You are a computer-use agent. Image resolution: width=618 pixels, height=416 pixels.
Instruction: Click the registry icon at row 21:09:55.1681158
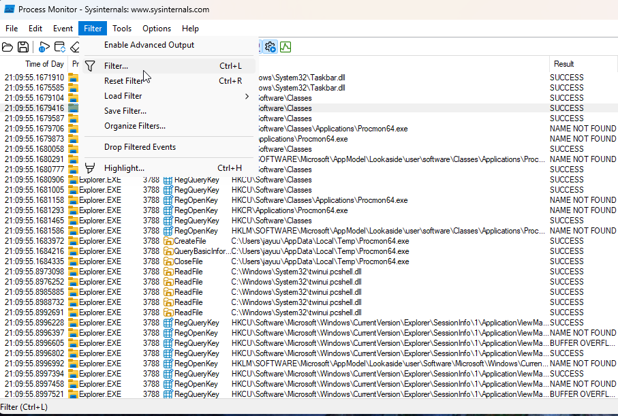click(168, 200)
